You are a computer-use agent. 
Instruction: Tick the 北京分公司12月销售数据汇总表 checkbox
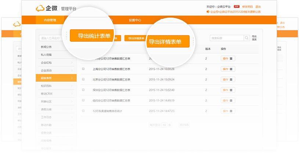pos(83,79)
